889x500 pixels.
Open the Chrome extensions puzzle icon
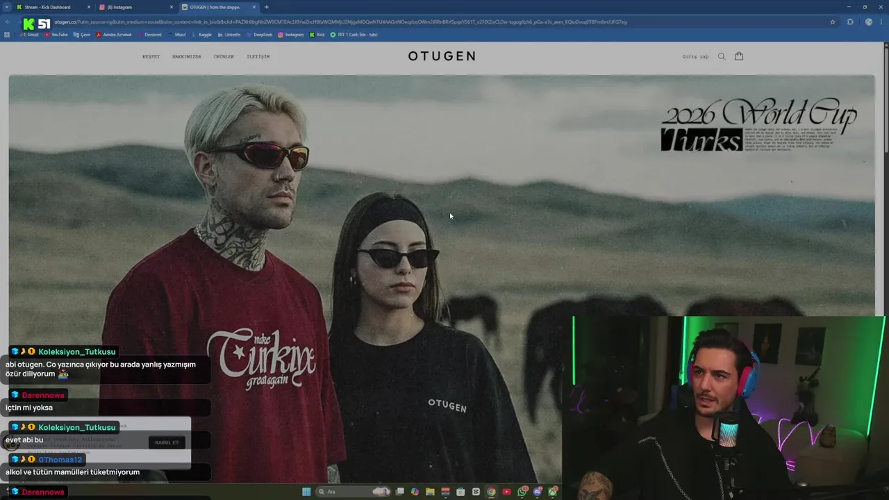point(850,22)
